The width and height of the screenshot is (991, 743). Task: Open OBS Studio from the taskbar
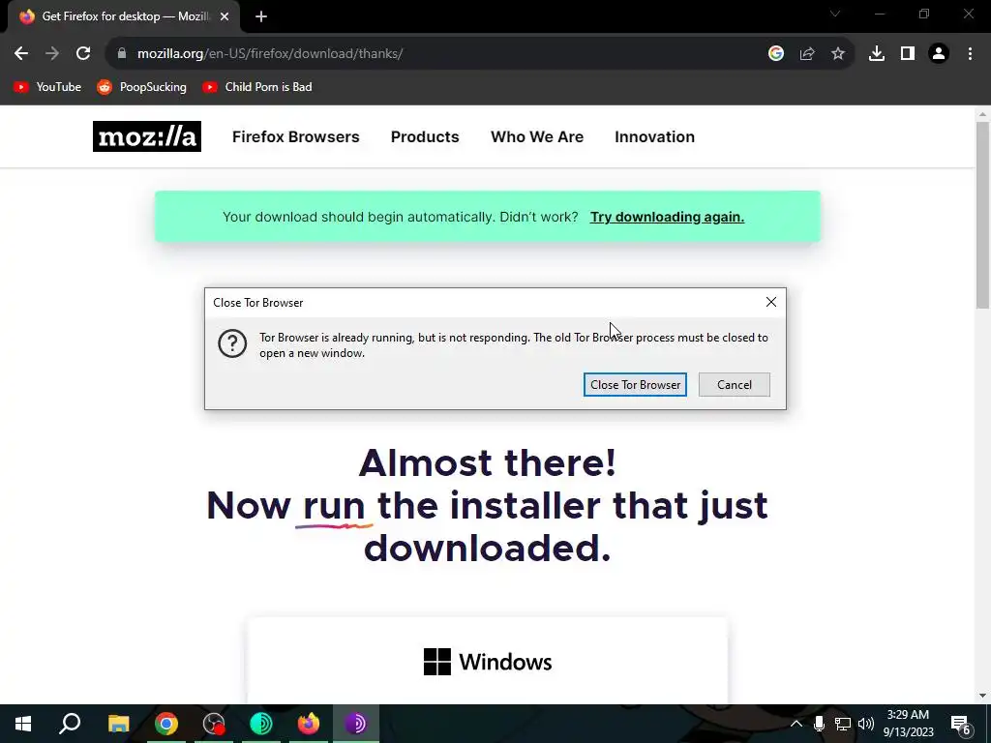[214, 724]
